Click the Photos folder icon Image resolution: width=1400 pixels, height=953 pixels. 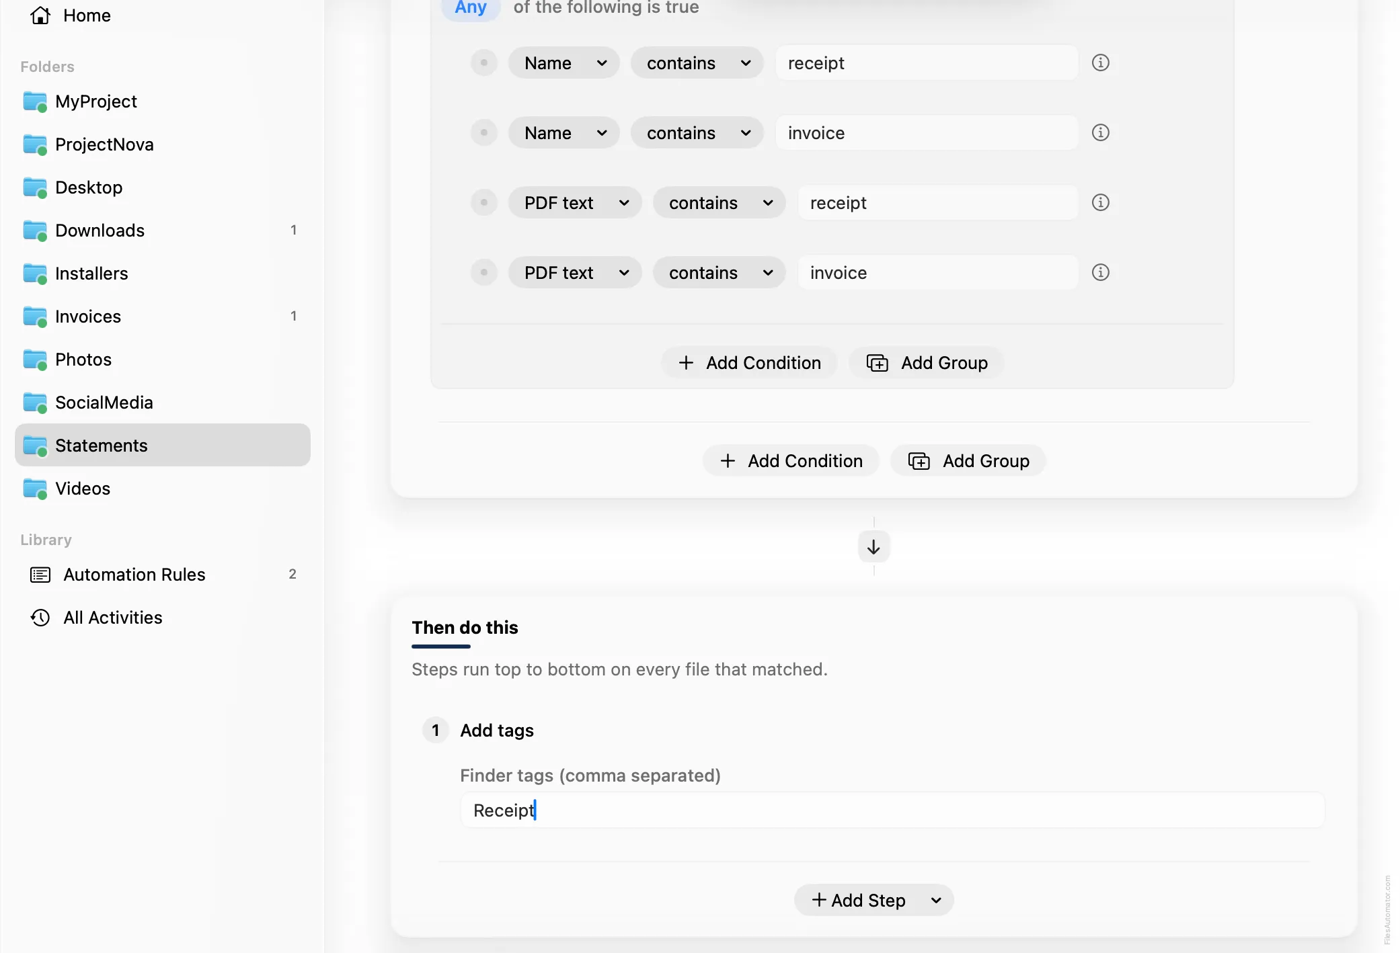point(35,360)
